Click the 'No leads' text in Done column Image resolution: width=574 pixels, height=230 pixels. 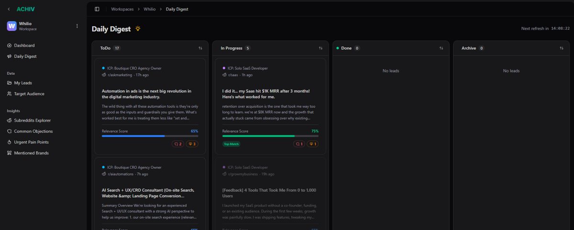pyautogui.click(x=391, y=71)
